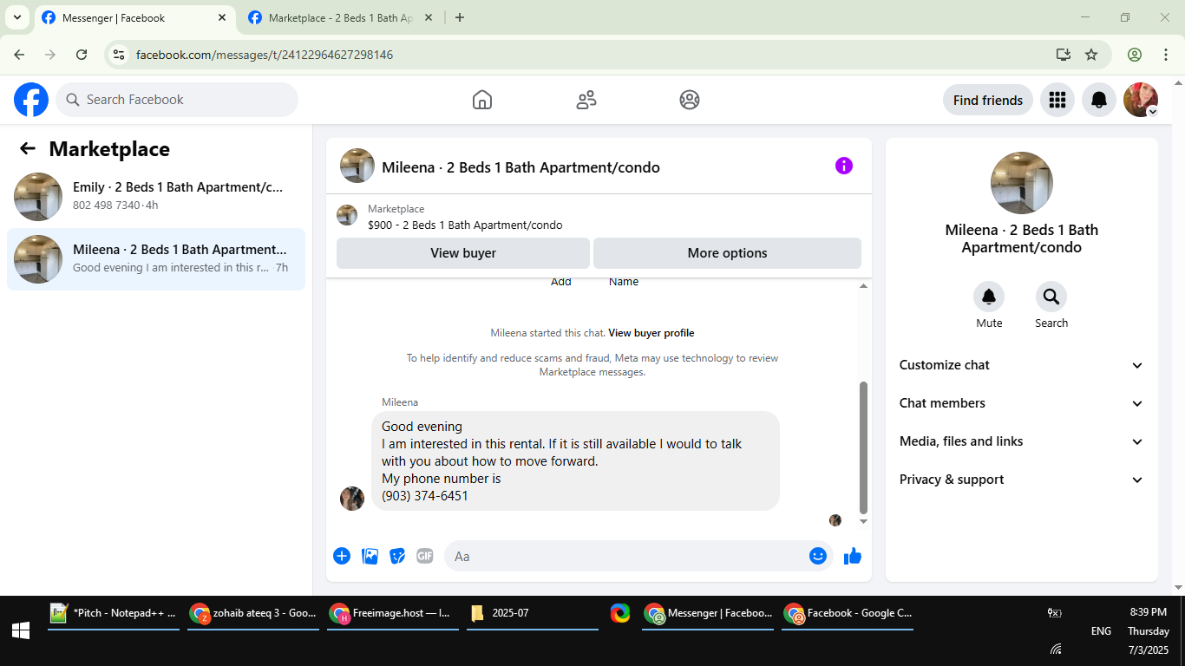The width and height of the screenshot is (1185, 666).
Task: Open the Friends icon in top navigation
Action: tap(586, 100)
